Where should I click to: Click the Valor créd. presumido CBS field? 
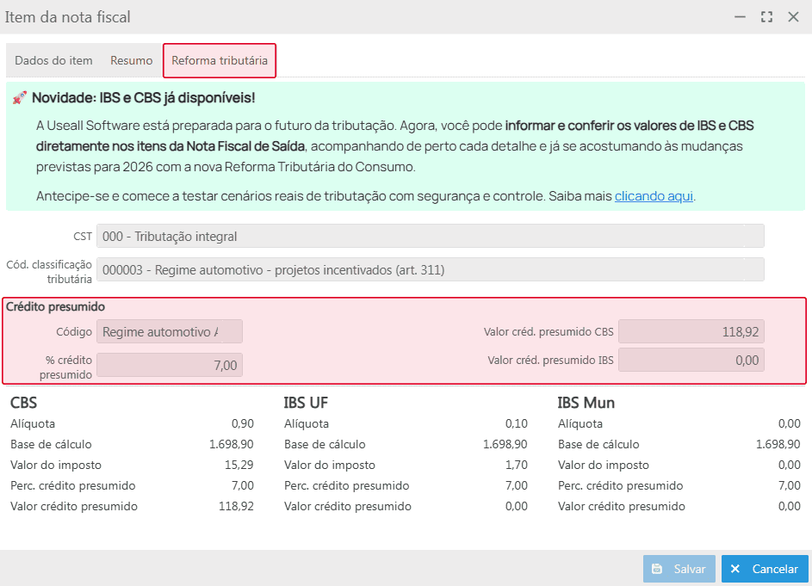click(691, 332)
